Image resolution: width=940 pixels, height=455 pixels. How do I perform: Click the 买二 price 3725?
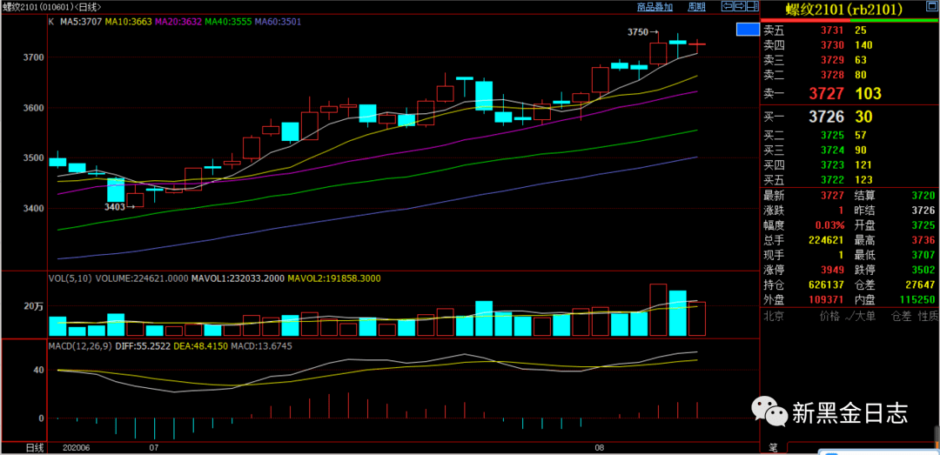pyautogui.click(x=833, y=135)
